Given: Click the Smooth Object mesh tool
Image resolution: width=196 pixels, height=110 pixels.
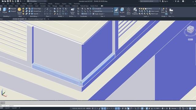Looking at the screenshot, I should click(19, 11).
